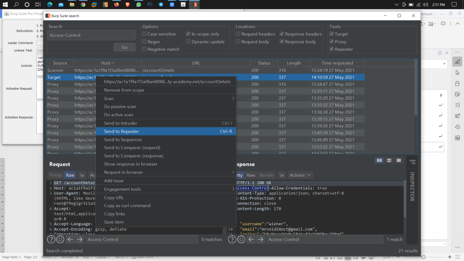Select Send to Repeater
Image resolution: width=464 pixels, height=261 pixels.
click(166, 131)
